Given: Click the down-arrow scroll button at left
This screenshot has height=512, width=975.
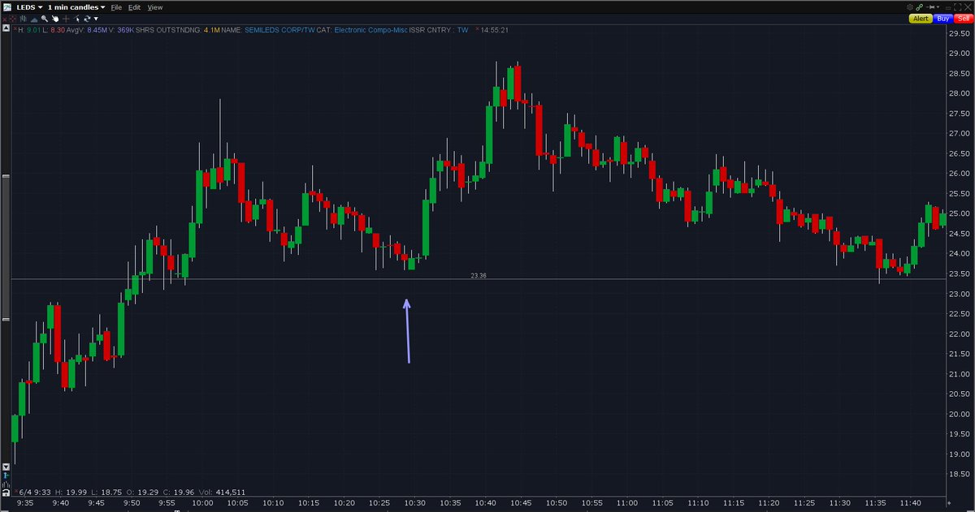Looking at the screenshot, I should click(x=6, y=467).
